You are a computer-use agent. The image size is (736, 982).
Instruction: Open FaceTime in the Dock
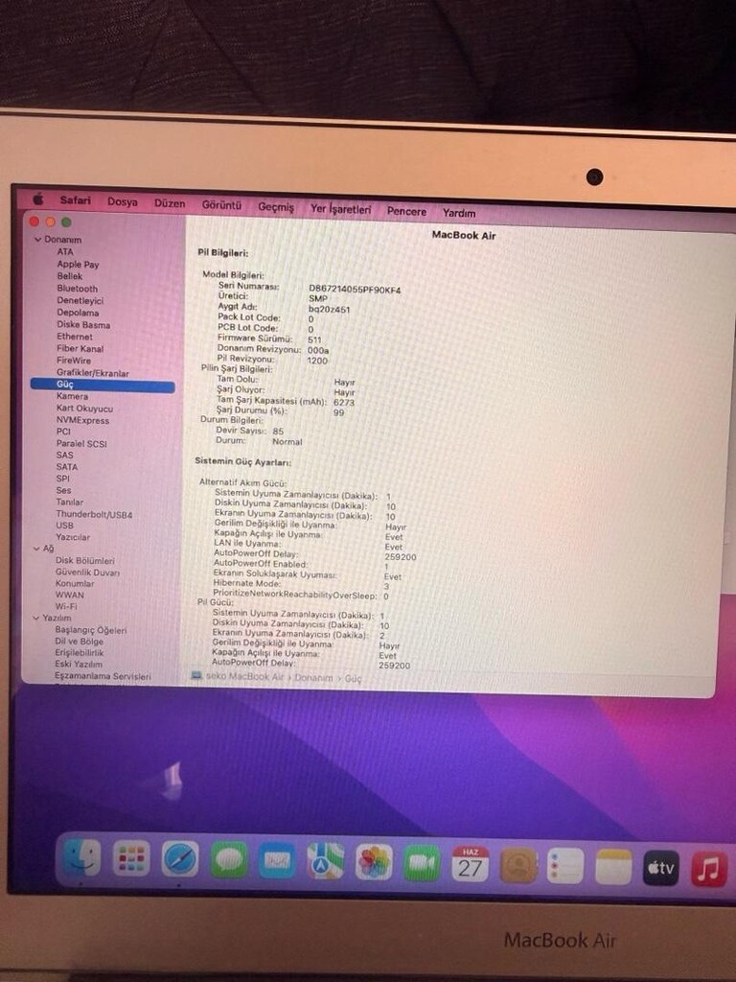422,863
